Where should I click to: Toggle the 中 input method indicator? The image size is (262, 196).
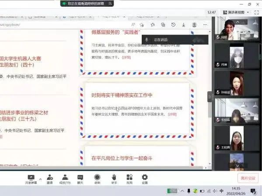[222, 191]
